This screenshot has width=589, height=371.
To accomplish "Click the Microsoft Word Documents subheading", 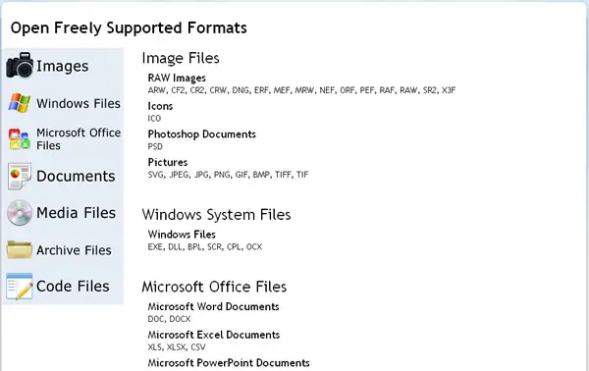I will click(x=213, y=306).
